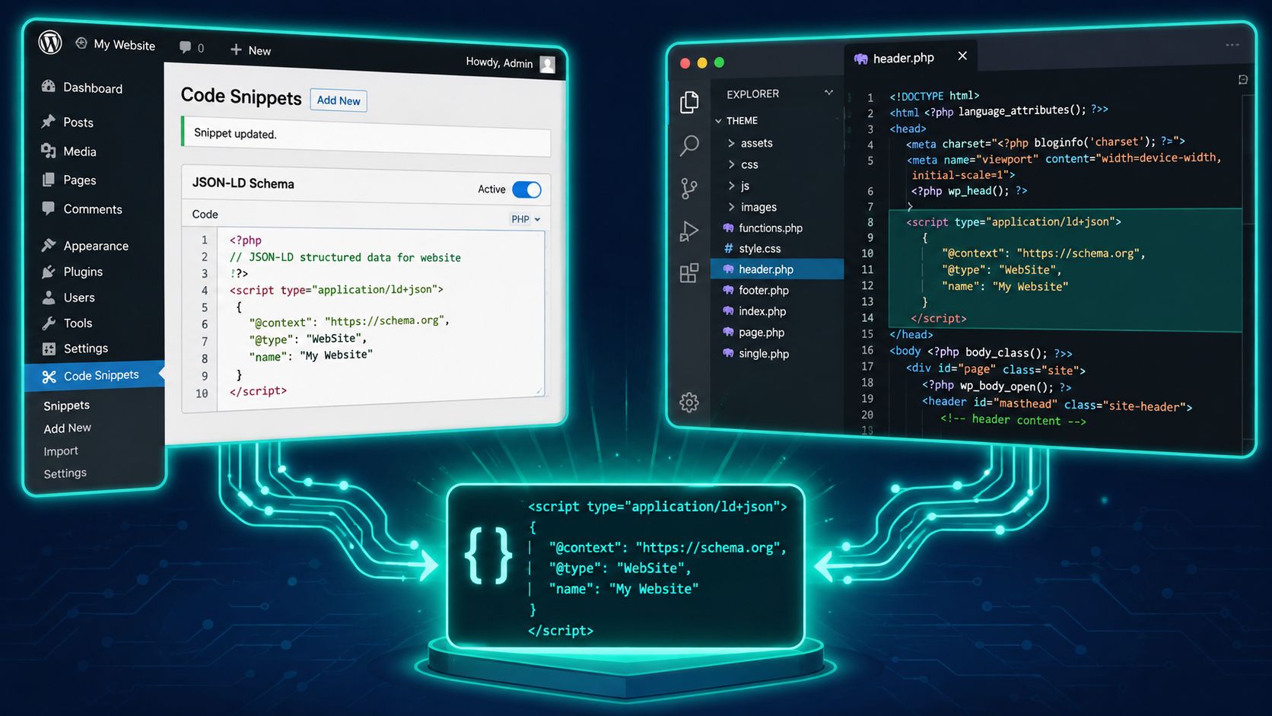
Task: Open the Add New submenu link
Action: click(x=68, y=428)
